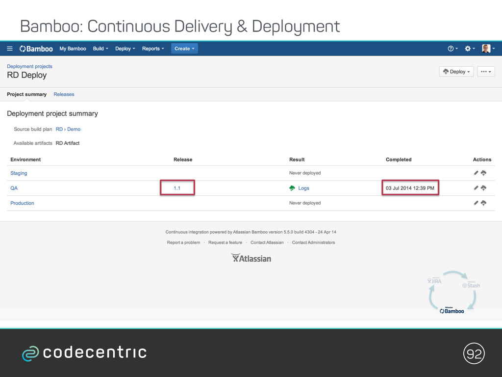This screenshot has width=502, height=377.
Task: Open release 1.1 link
Action: tap(177, 188)
